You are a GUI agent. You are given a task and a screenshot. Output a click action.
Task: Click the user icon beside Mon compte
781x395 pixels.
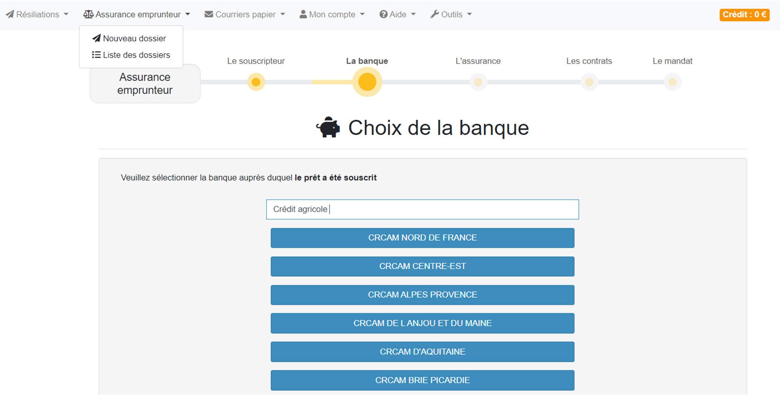point(303,14)
